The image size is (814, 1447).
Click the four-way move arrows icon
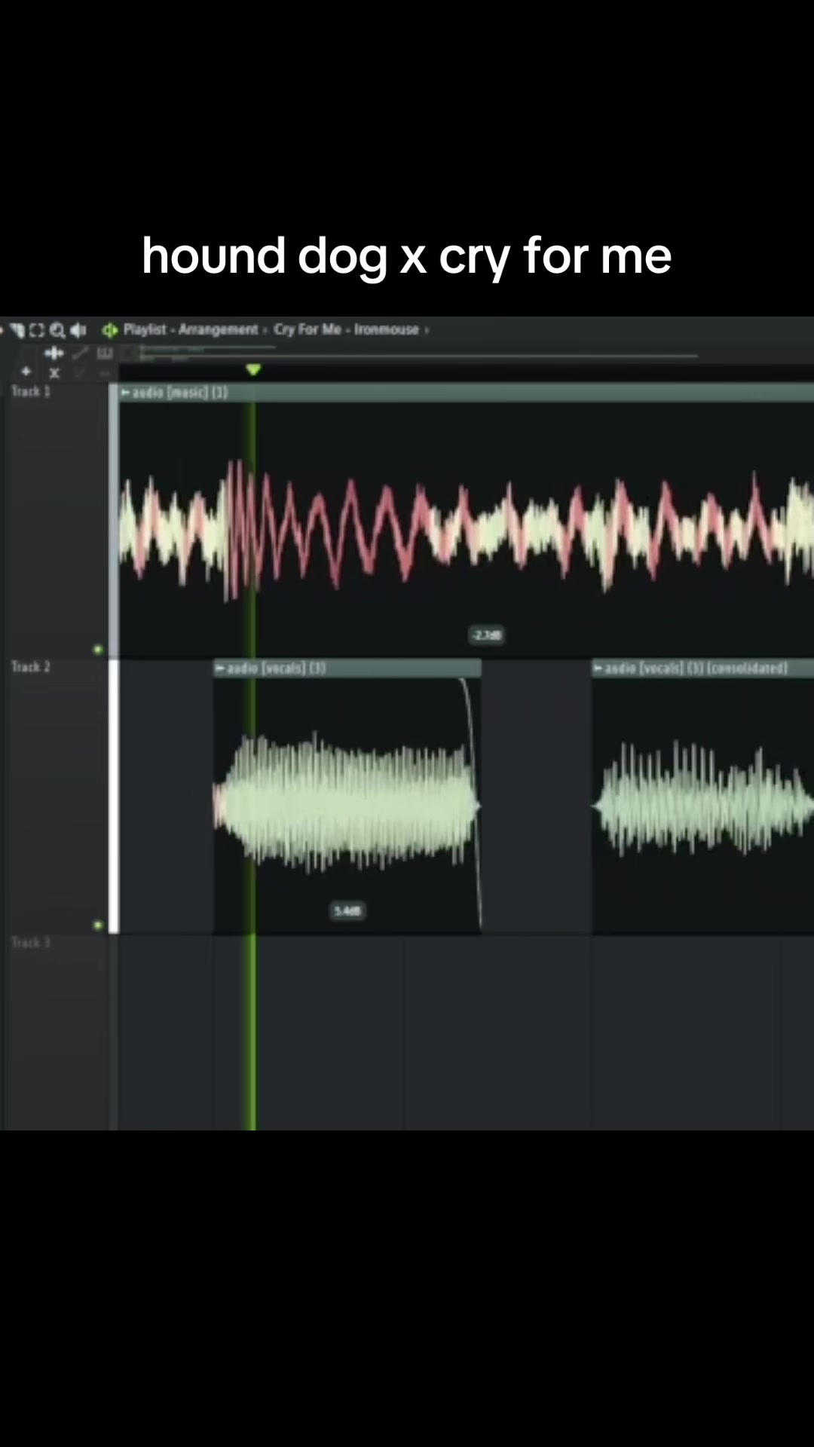pos(54,353)
